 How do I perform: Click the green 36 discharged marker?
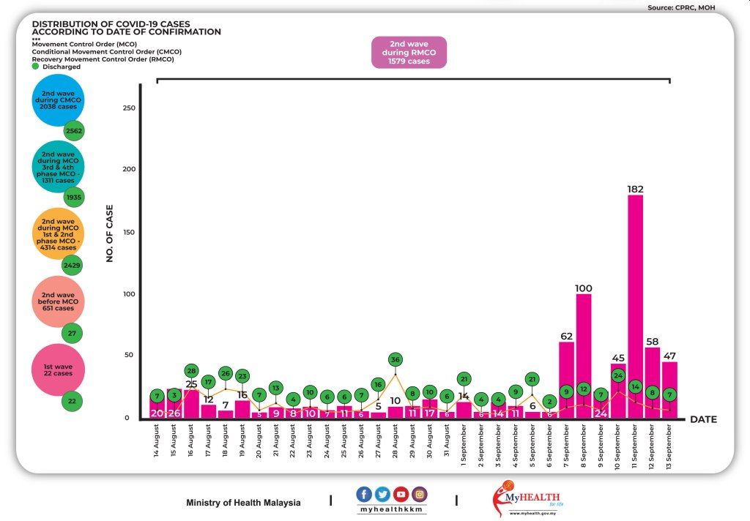coord(395,360)
